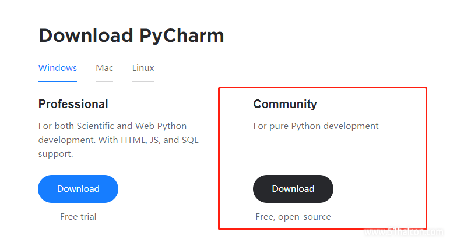Click the Professional heading
Screen dimensions: 450x243
coord(73,104)
